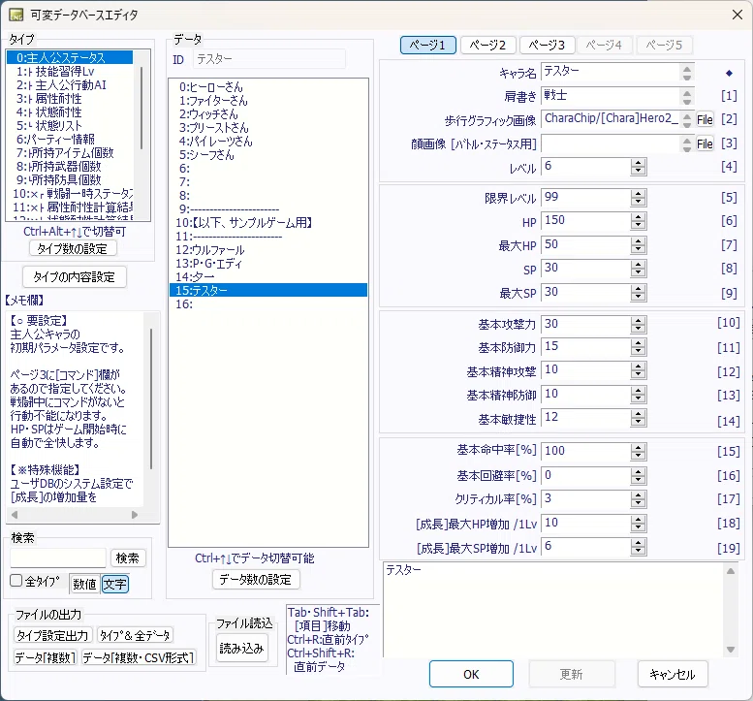Click the 検索 button

(127, 558)
